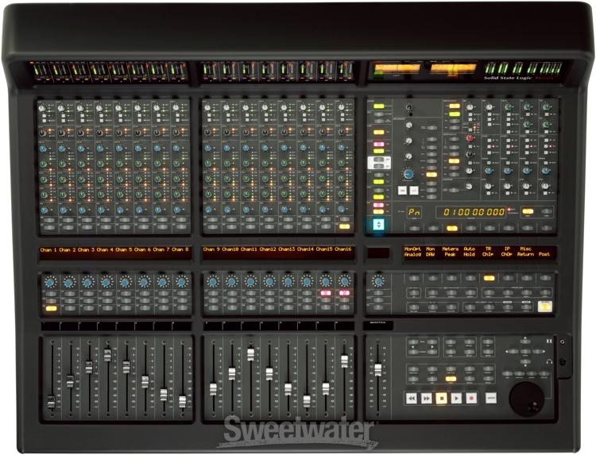596x455 pixels.
Task: Start playback with the play transport button
Action: [x=456, y=398]
